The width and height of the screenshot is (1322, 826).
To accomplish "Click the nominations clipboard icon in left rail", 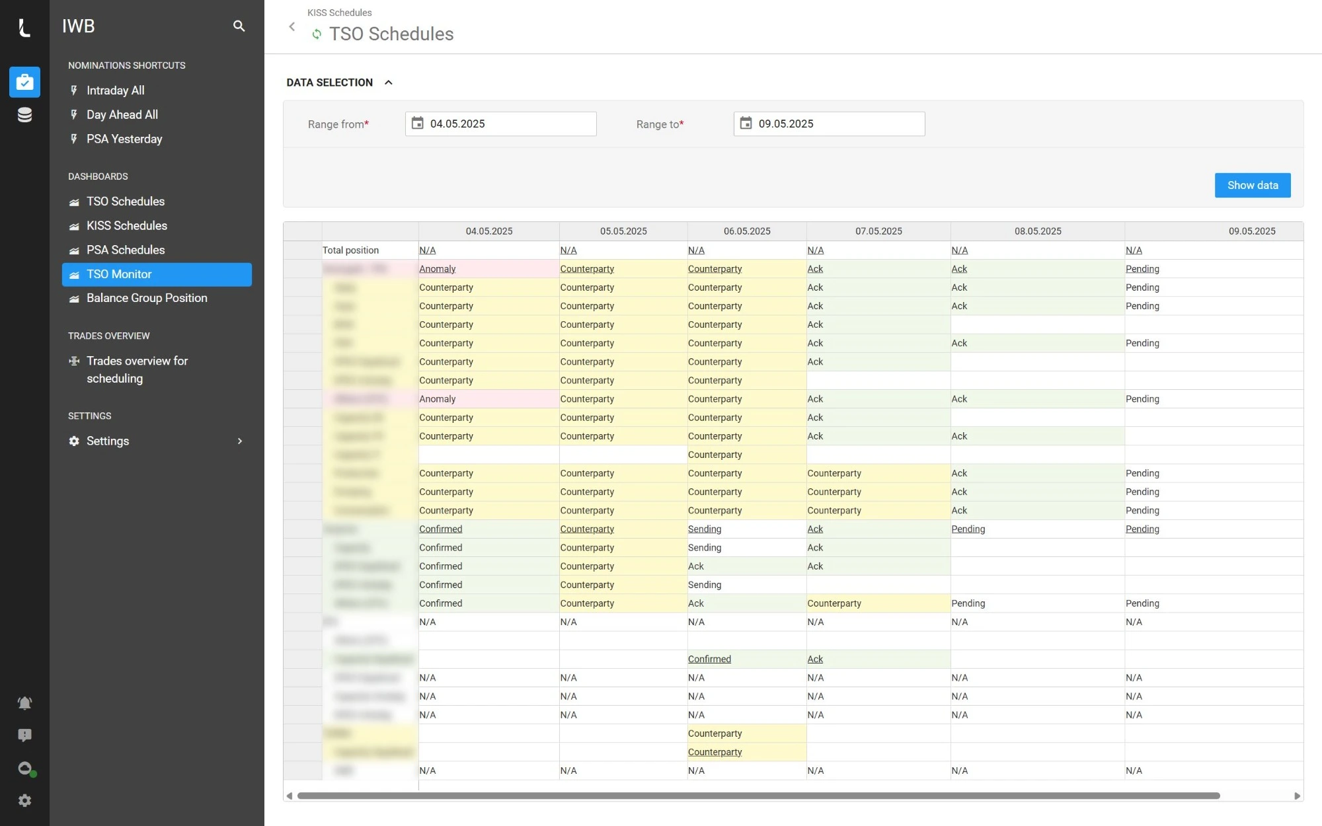I will click(x=24, y=83).
